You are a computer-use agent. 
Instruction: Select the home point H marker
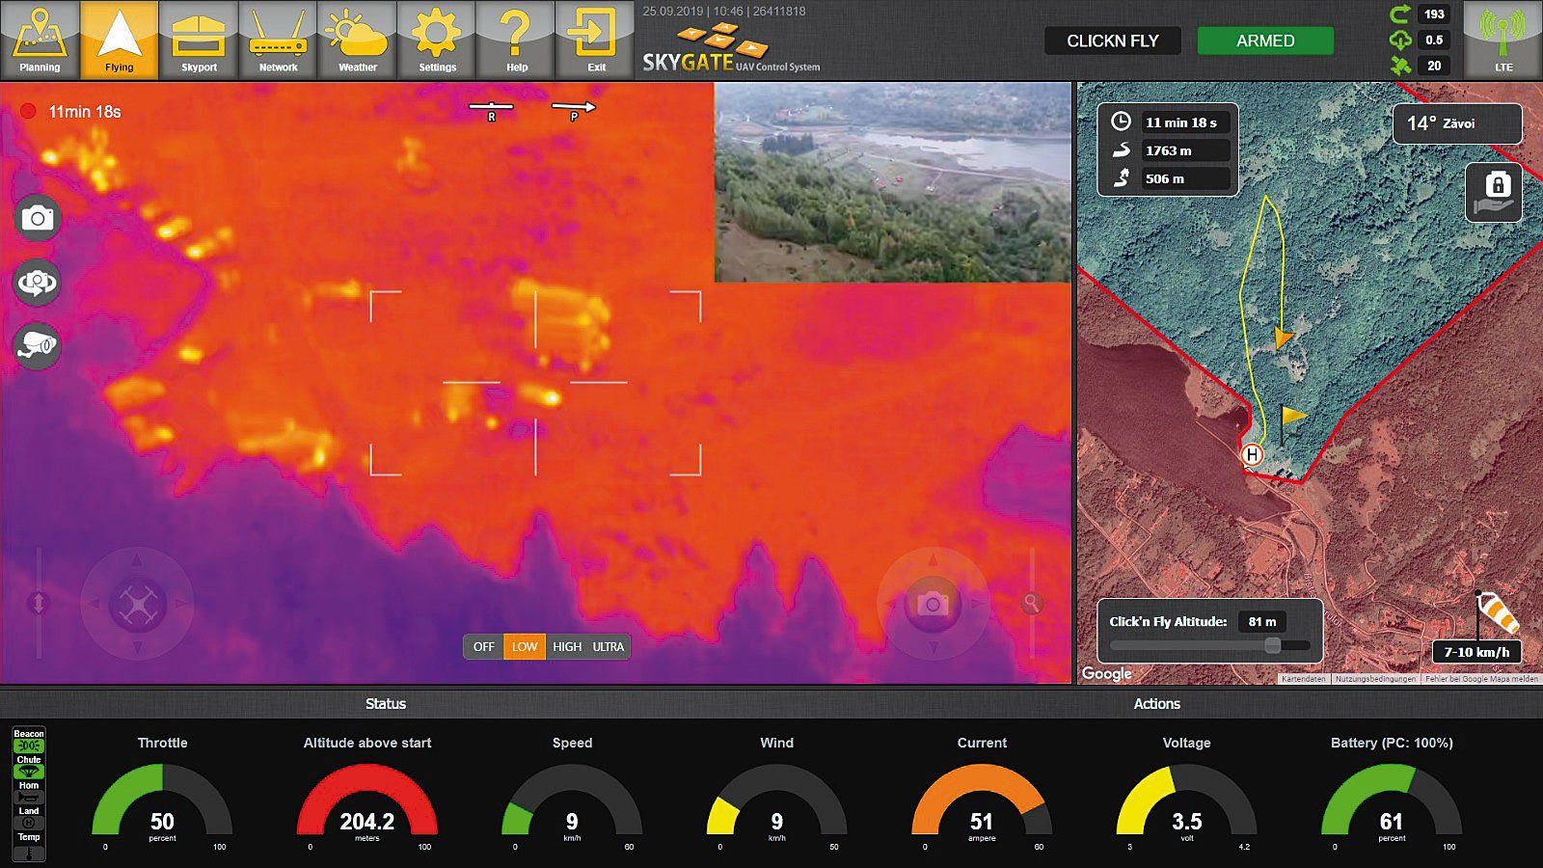[x=1252, y=454]
